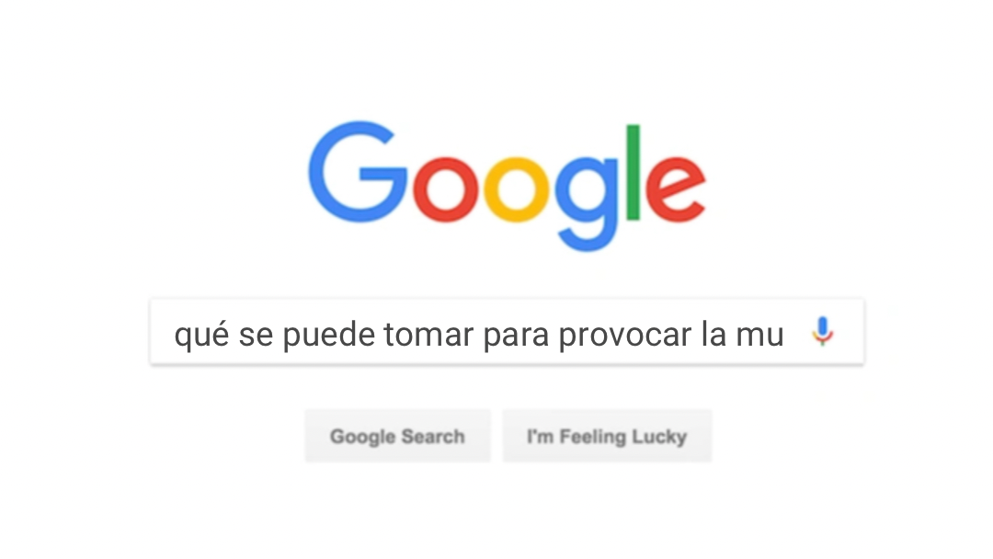Click the word "Search" on the search button
This screenshot has width=993, height=559.
coord(433,436)
